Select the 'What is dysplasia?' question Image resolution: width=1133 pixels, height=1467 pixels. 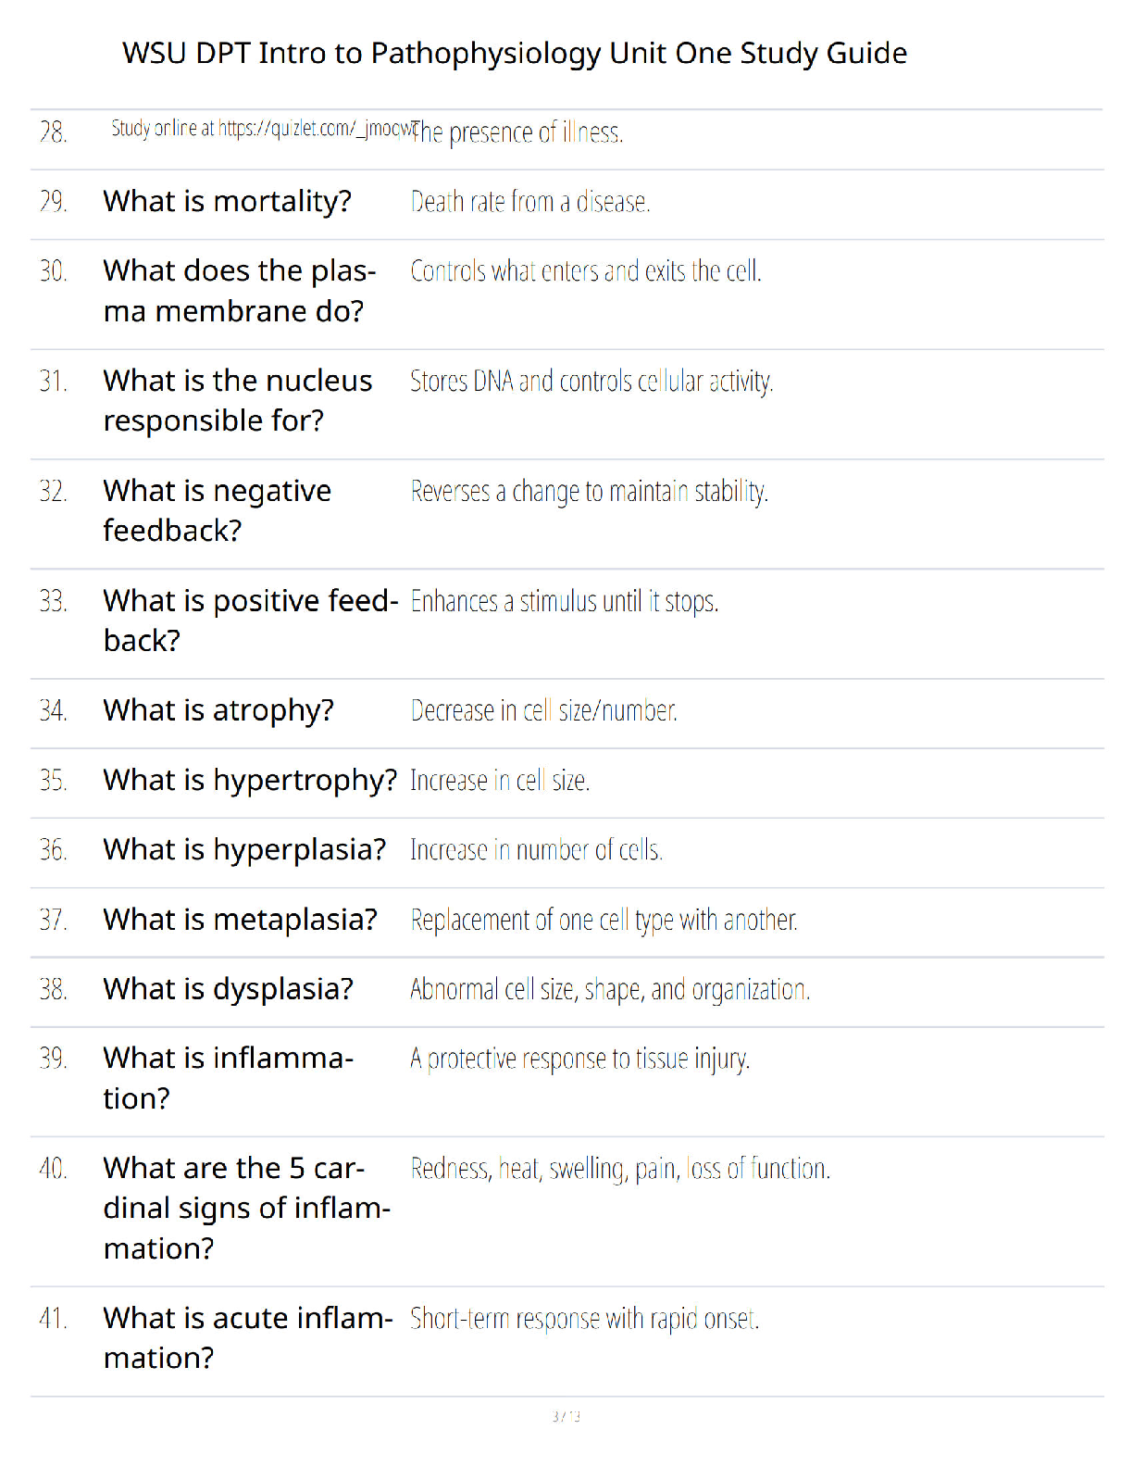click(229, 989)
